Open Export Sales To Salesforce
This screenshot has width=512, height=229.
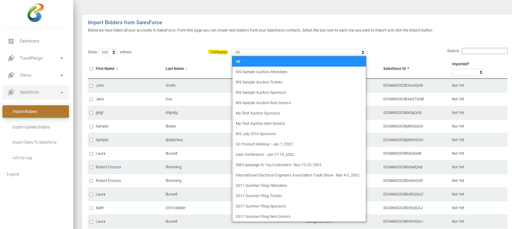pos(35,142)
